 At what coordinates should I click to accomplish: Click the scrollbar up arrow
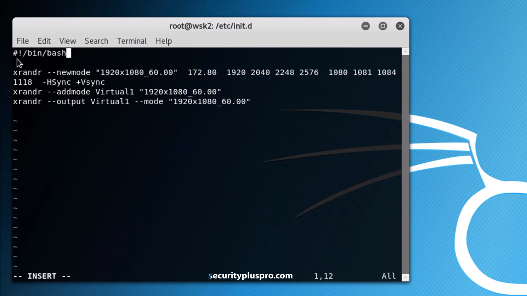[405, 51]
